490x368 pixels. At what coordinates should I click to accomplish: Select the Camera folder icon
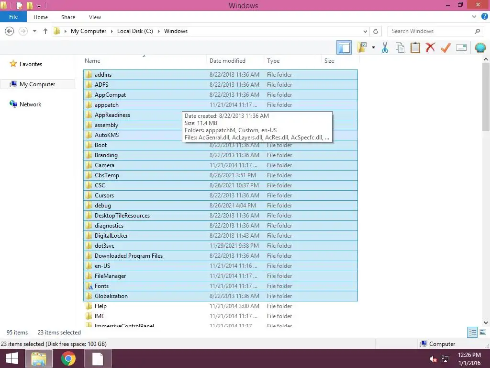click(x=89, y=165)
